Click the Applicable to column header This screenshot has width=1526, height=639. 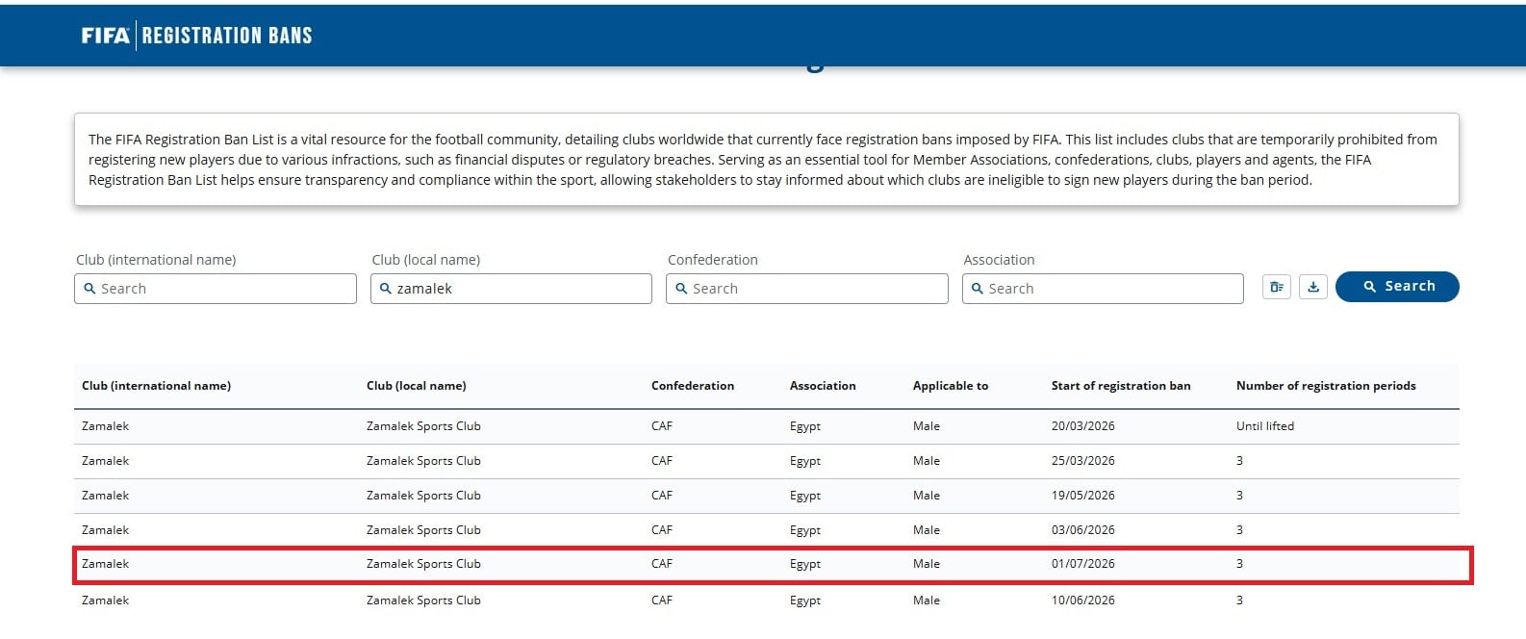(x=951, y=386)
